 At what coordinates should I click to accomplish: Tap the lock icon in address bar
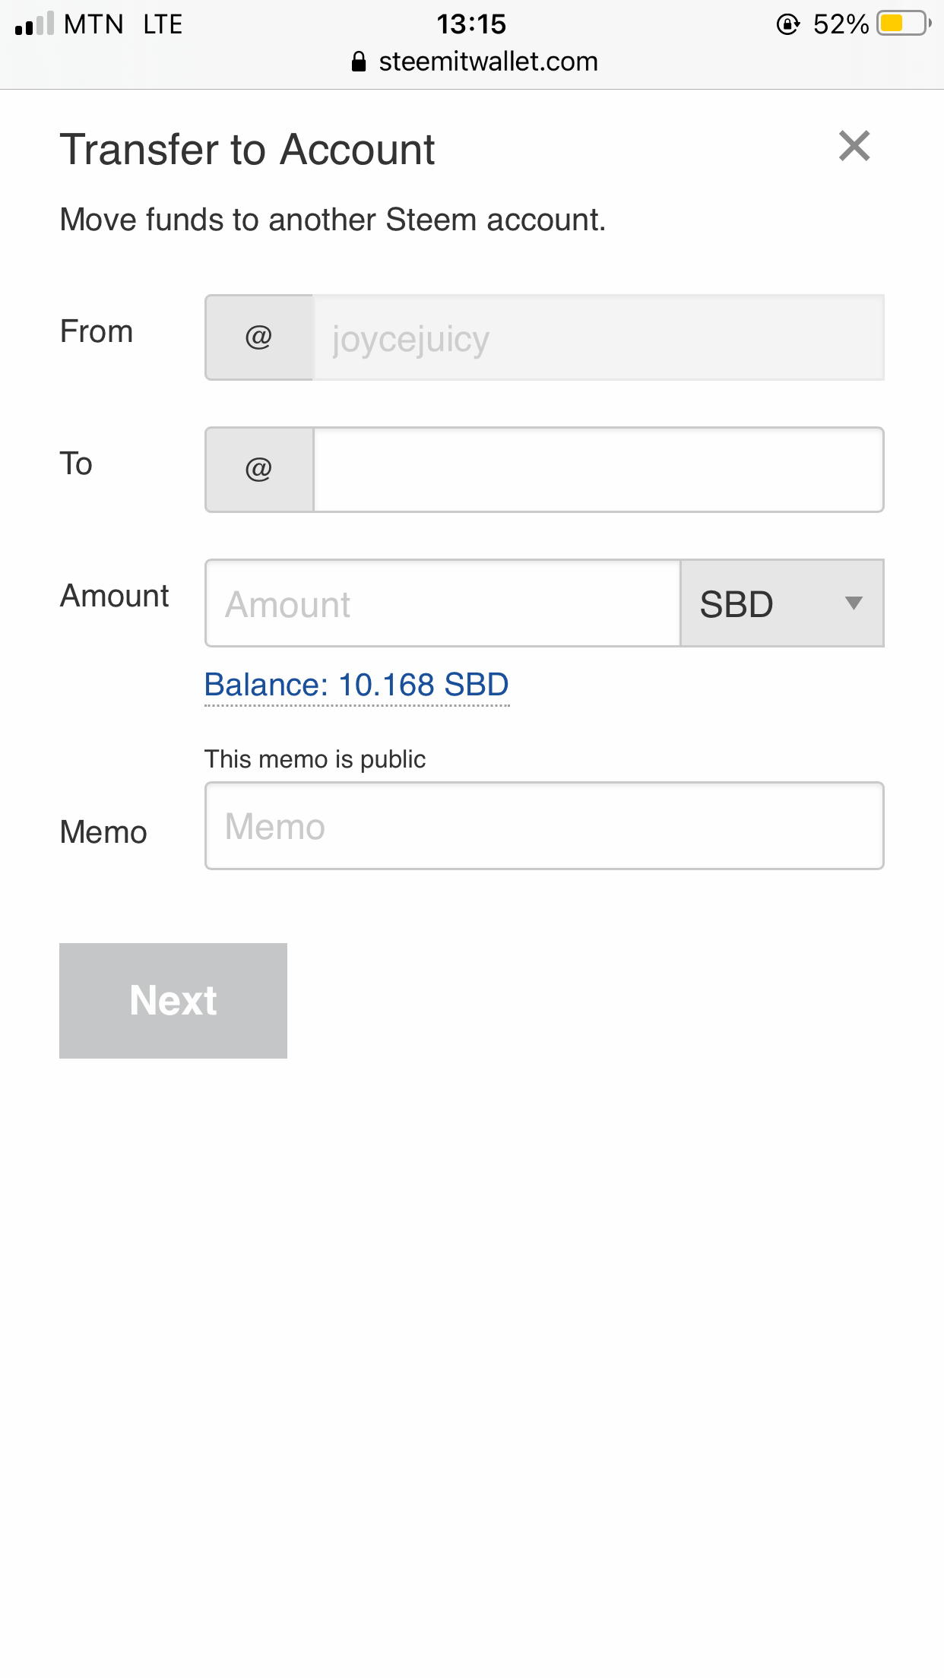[x=359, y=62]
